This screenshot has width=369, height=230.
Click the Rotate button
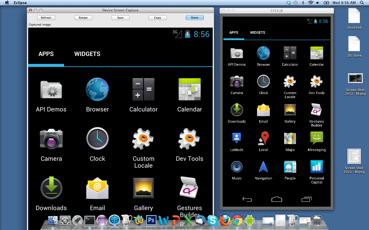pos(83,18)
